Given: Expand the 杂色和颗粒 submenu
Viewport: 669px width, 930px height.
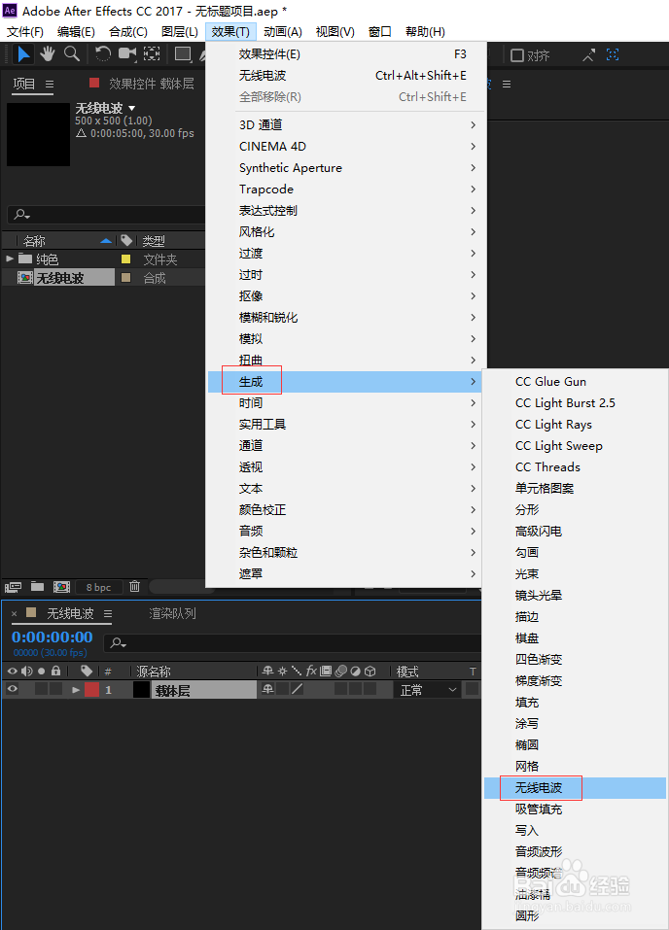Looking at the screenshot, I should pos(346,552).
